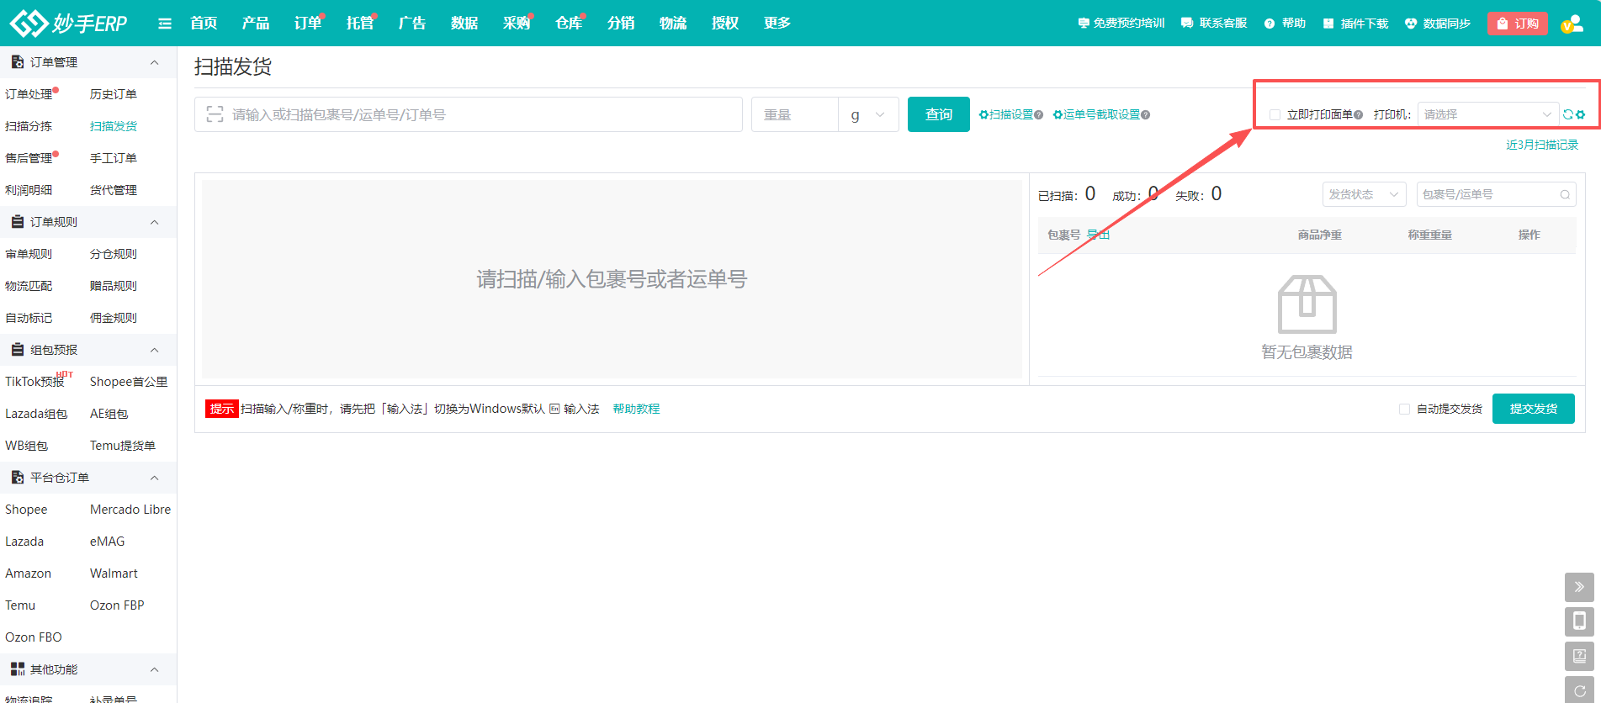Click the hamburger menu icon beside the logo

(x=165, y=24)
